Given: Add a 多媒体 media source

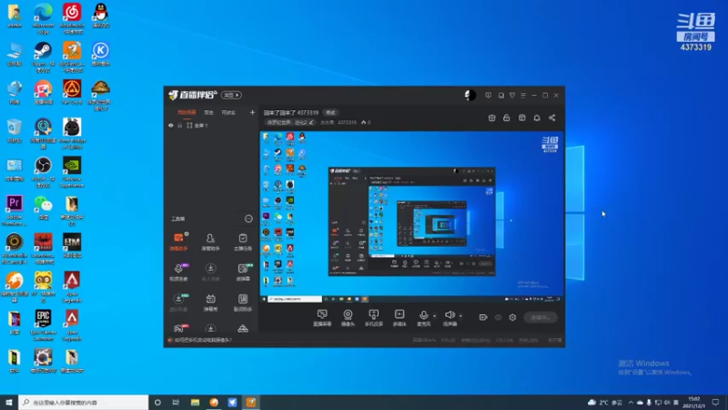Looking at the screenshot, I should tap(399, 318).
